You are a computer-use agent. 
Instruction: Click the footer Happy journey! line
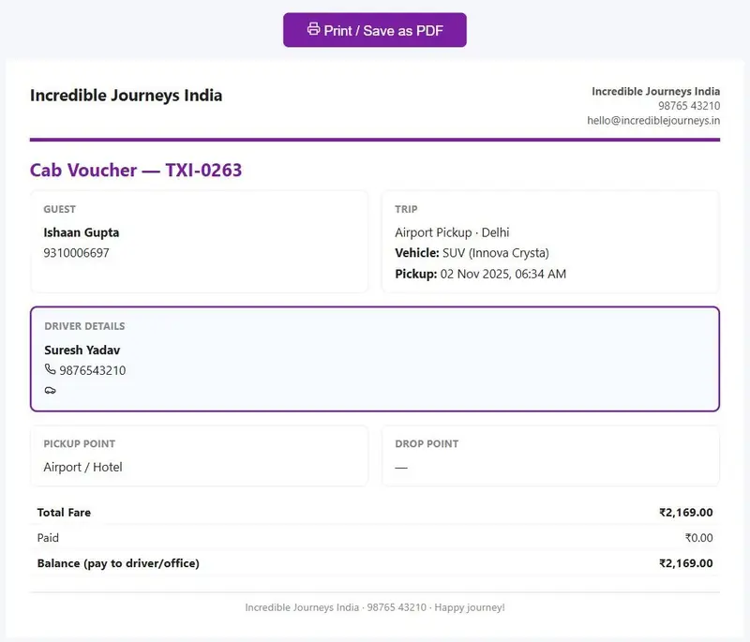(374, 607)
